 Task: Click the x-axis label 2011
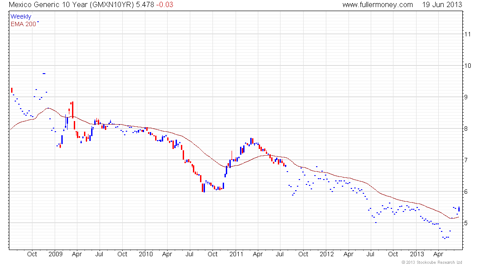236,254
